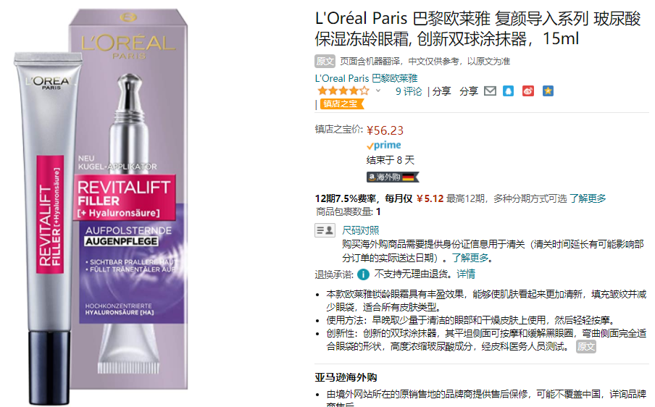Click 了解更多 customs clearance link
The height and width of the screenshot is (407, 655).
(470, 258)
